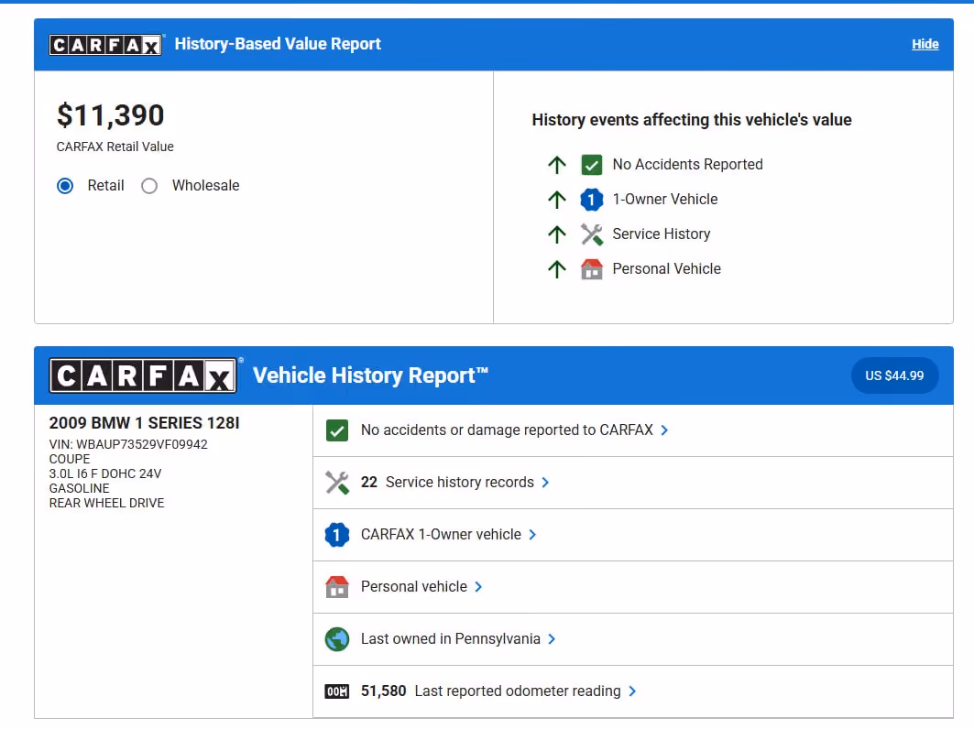Click the Service History event text
The image size is (974, 729).
pyautogui.click(x=662, y=234)
